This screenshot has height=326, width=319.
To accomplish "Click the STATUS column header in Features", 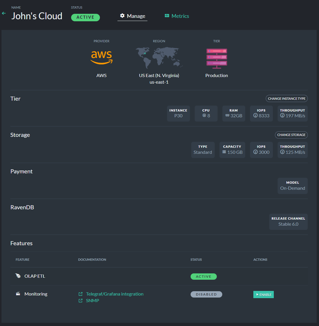I will [x=196, y=260].
